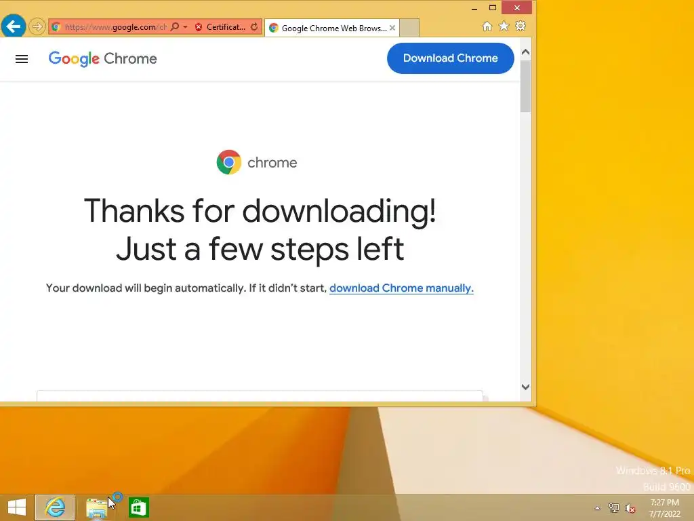Open the Windows Start button

pyautogui.click(x=17, y=507)
